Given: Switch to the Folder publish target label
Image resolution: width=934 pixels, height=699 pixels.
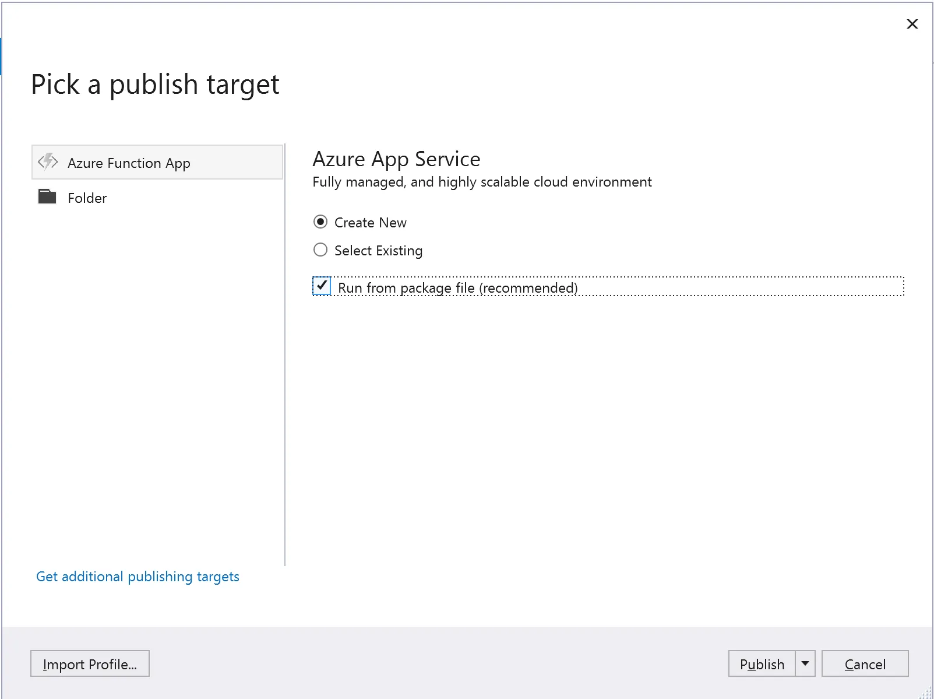Looking at the screenshot, I should [x=87, y=198].
